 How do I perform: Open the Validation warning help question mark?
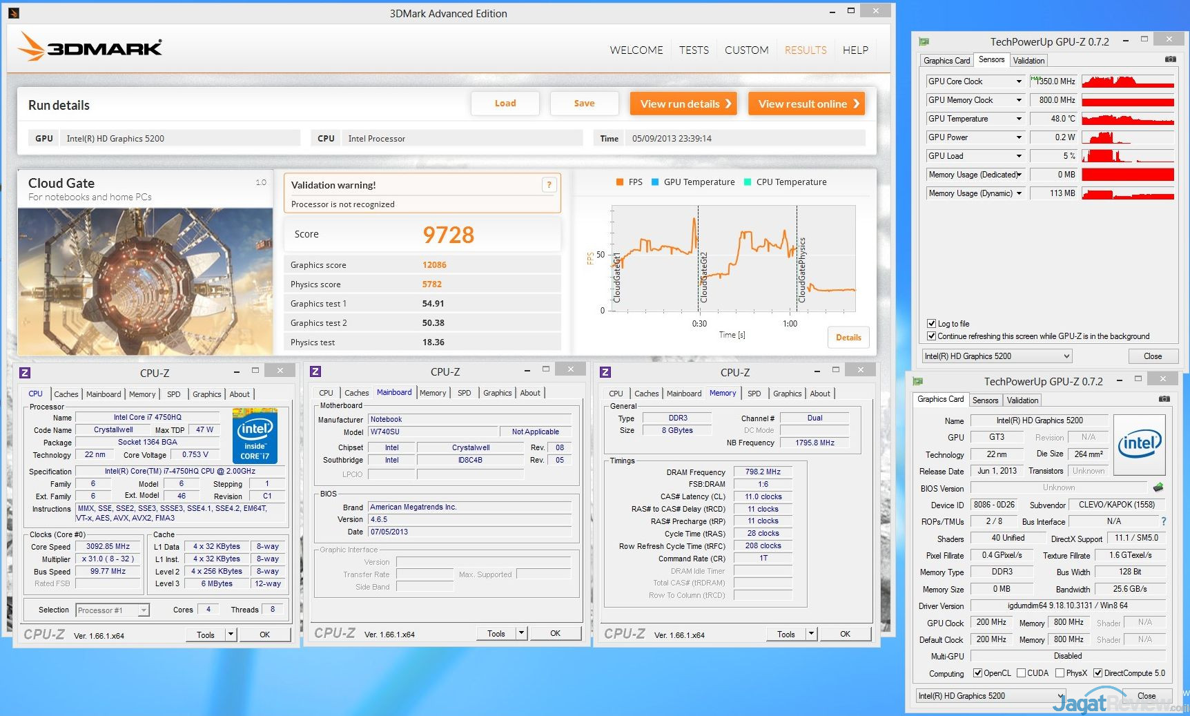point(549,185)
